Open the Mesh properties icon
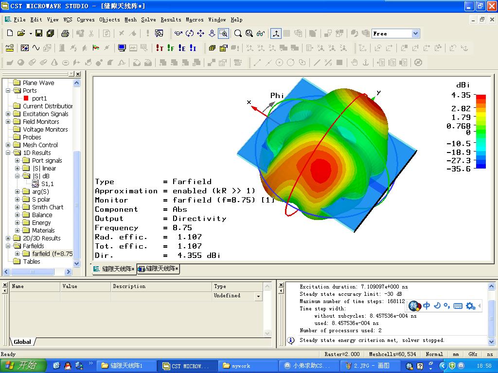Image resolution: width=498 pixels, height=373 pixels. click(x=224, y=48)
